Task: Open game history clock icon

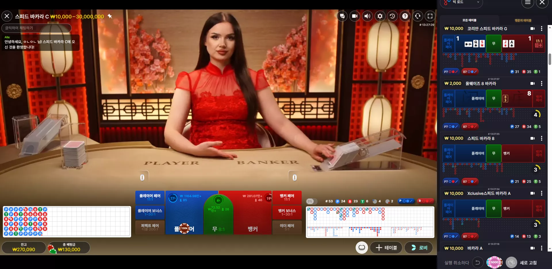Action: pyautogui.click(x=392, y=16)
